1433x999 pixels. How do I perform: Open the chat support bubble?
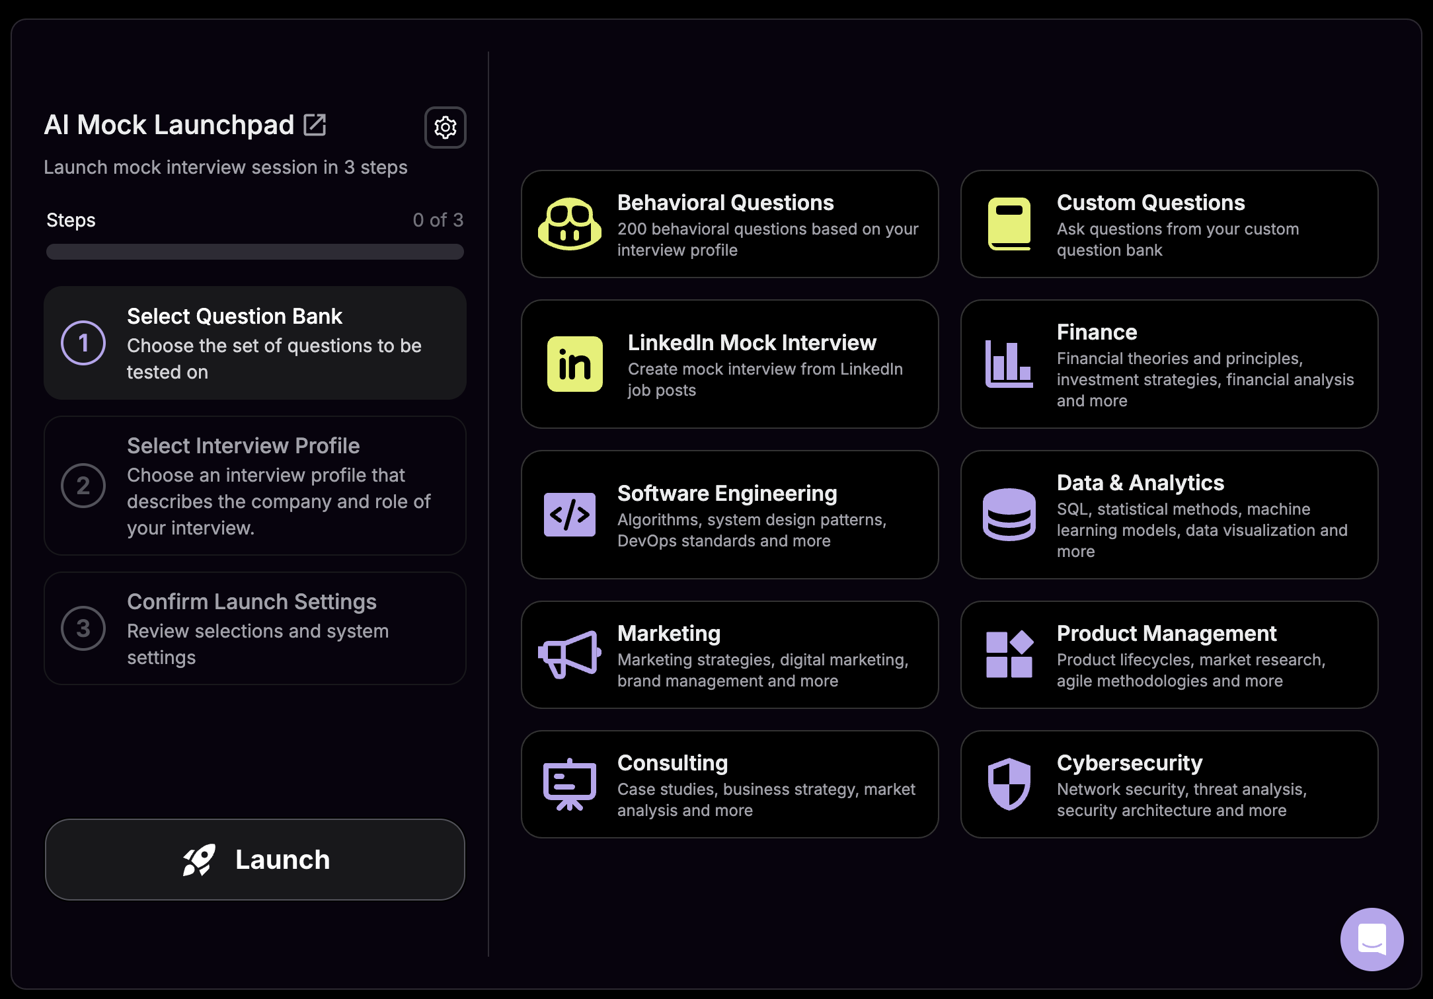1372,939
